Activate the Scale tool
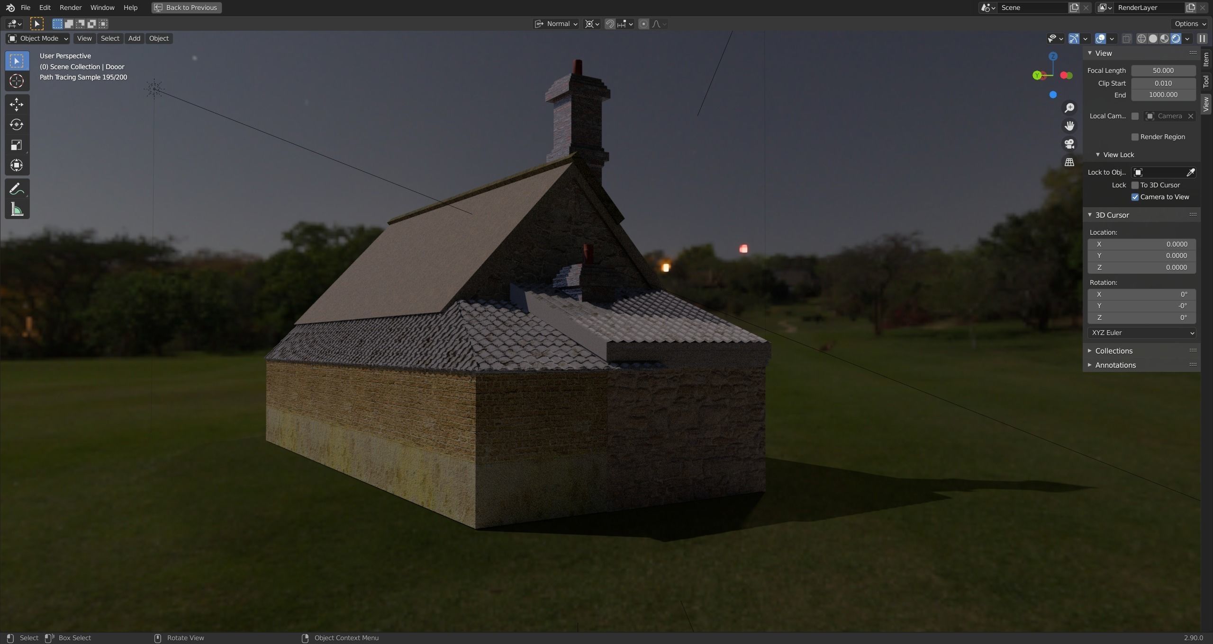 pyautogui.click(x=17, y=145)
